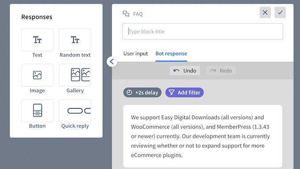Confirm changes with the checkmark button
The height and width of the screenshot is (169, 300).
(280, 12)
